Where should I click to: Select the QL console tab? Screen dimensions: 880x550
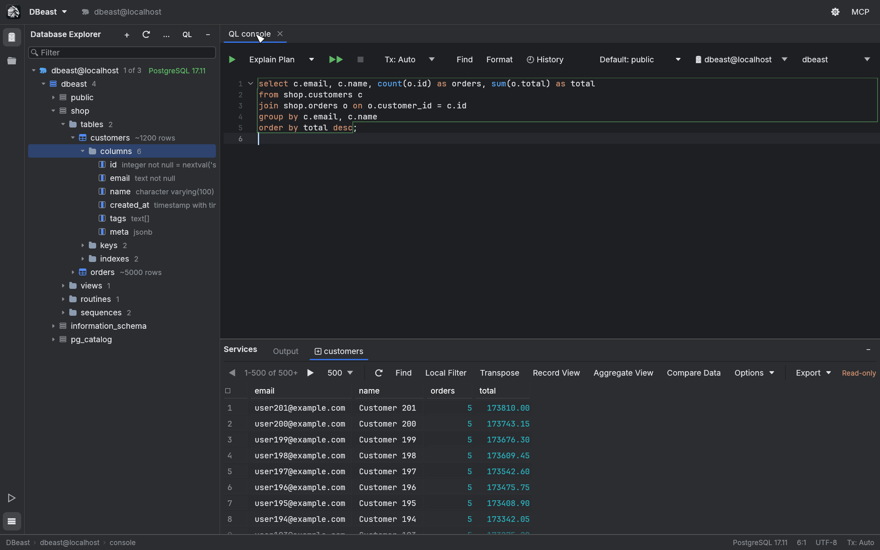[249, 34]
